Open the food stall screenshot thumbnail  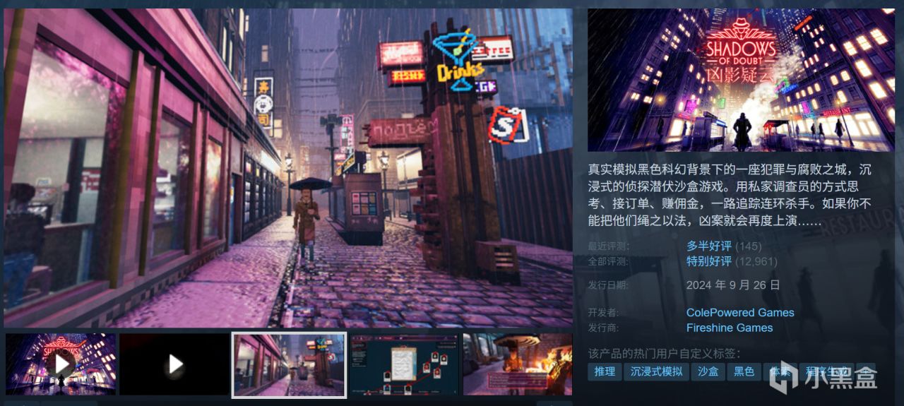(x=518, y=364)
